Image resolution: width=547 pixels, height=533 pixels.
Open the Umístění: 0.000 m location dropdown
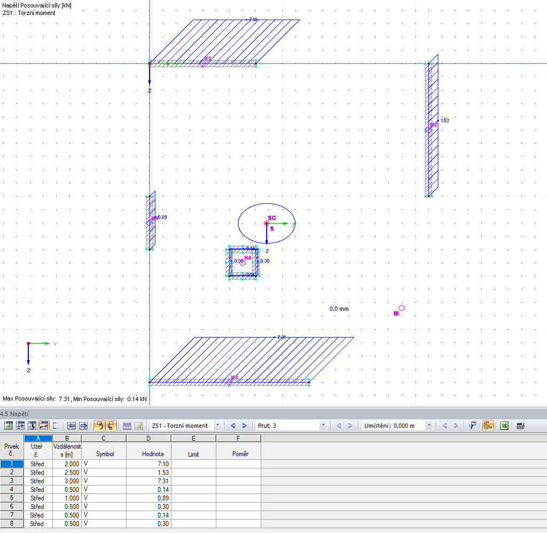pyautogui.click(x=429, y=426)
